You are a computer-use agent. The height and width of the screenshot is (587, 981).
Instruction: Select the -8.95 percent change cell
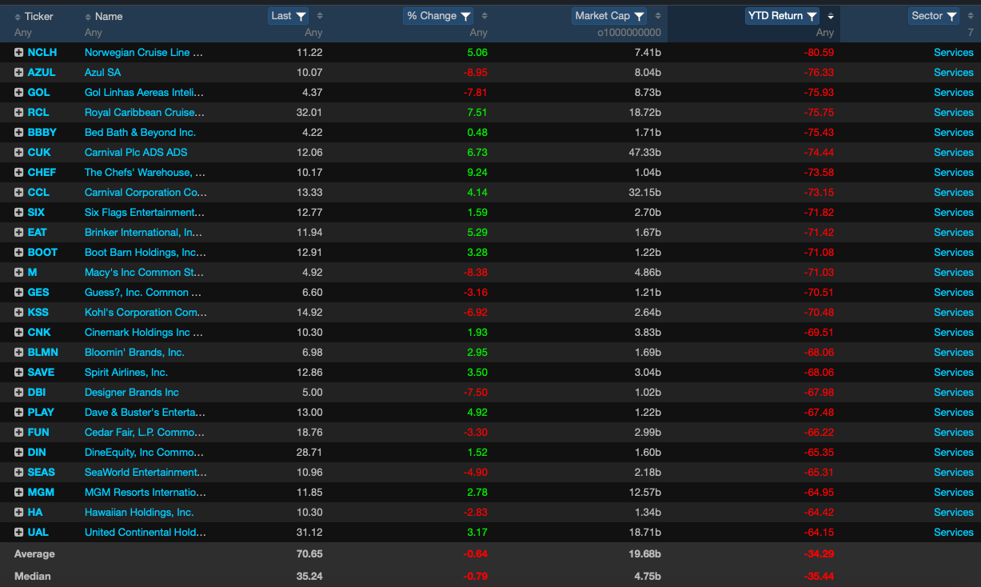pos(476,72)
